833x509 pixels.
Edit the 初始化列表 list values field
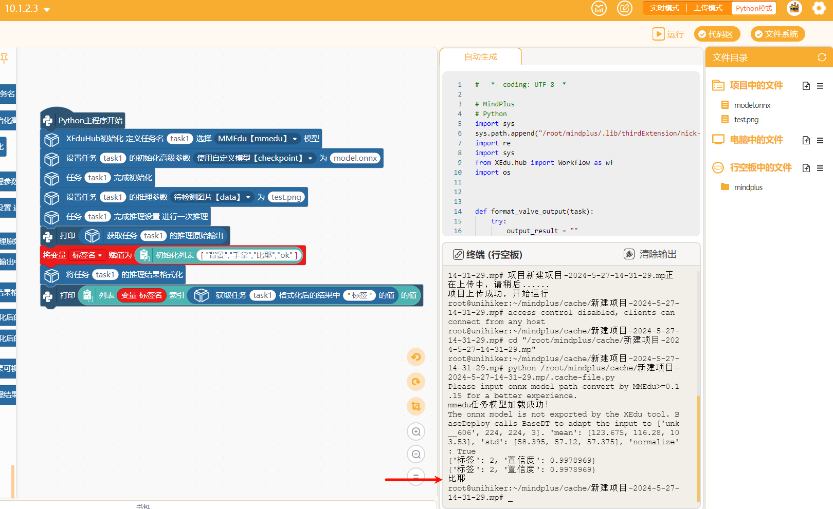[x=249, y=255]
